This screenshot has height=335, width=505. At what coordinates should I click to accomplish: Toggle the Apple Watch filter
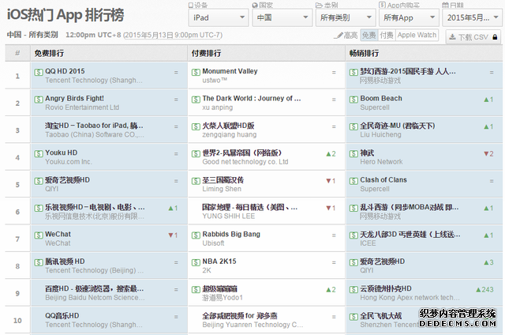click(x=417, y=35)
